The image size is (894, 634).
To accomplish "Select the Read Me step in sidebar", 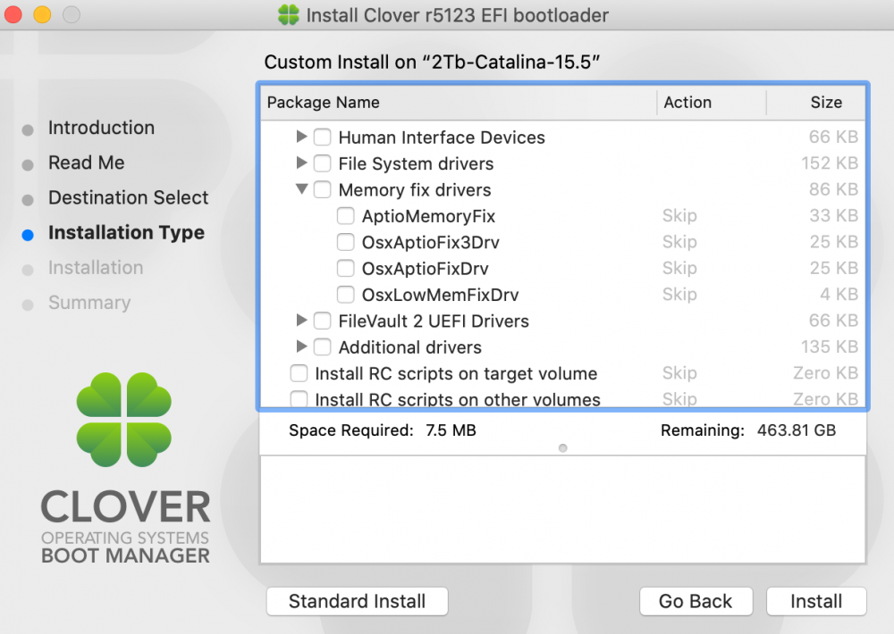I will (87, 163).
